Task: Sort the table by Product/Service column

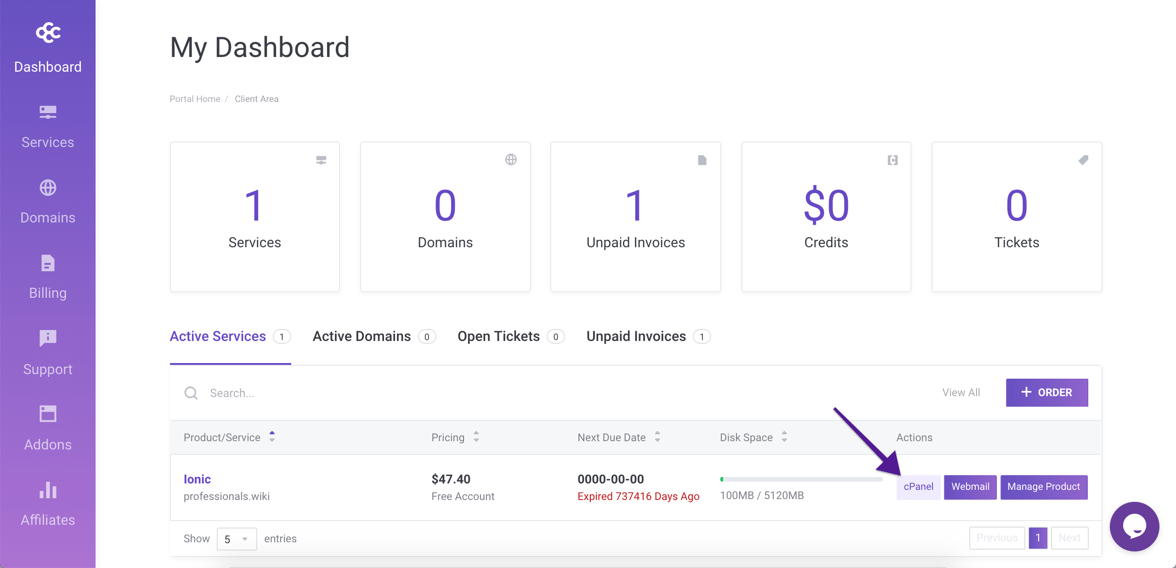Action: pyautogui.click(x=271, y=437)
